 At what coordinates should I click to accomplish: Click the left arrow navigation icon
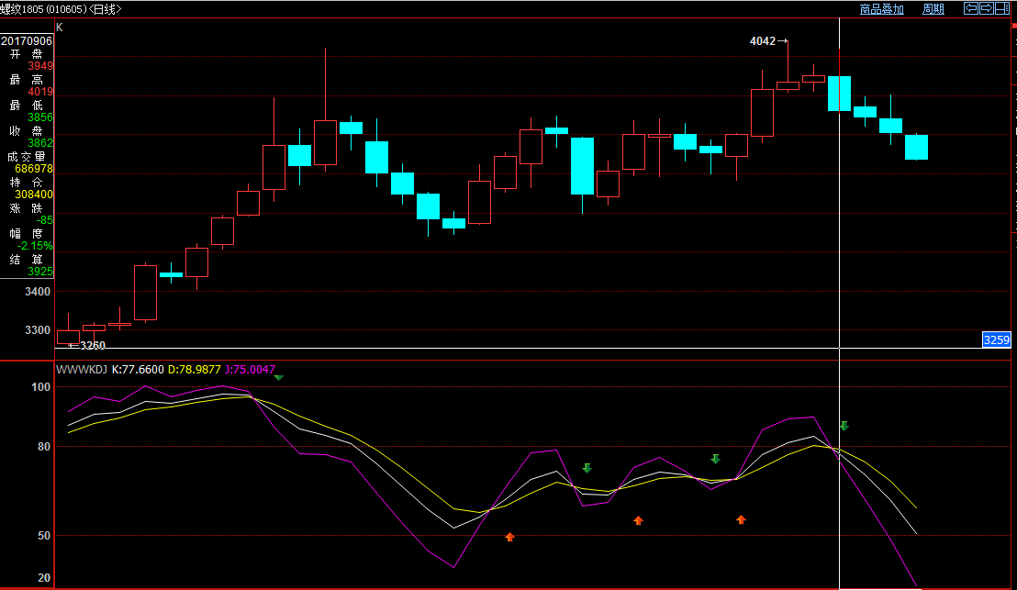pos(970,8)
